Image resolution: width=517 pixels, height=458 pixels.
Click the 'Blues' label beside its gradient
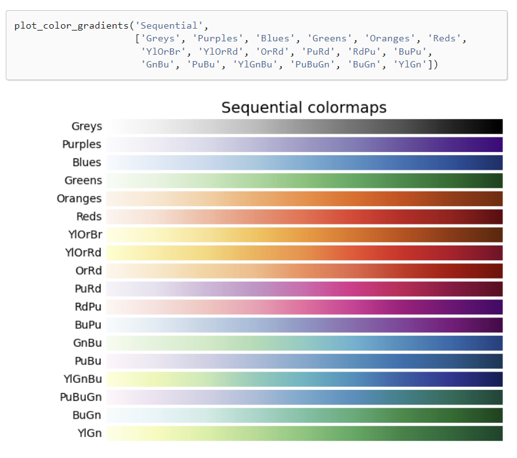pos(86,163)
